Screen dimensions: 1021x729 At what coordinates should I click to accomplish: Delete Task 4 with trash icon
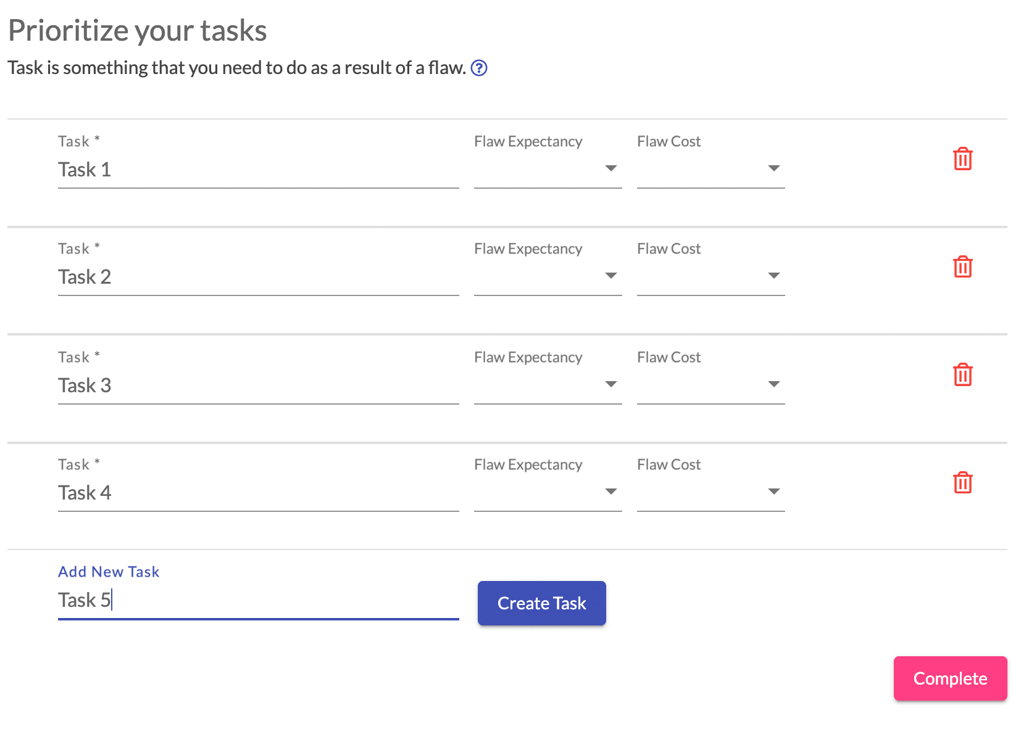tap(962, 482)
